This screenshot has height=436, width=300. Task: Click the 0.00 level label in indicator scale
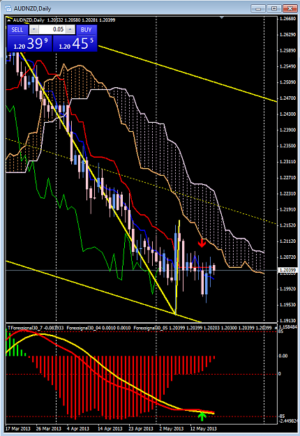[283, 356]
